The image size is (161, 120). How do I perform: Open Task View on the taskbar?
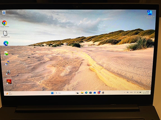[x=78, y=93]
